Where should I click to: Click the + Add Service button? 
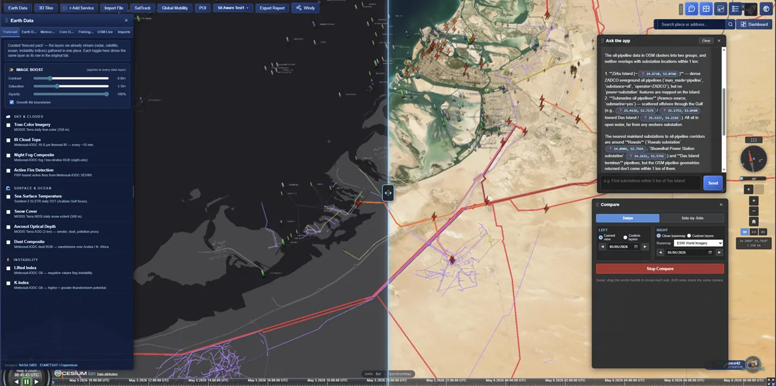pyautogui.click(x=79, y=8)
